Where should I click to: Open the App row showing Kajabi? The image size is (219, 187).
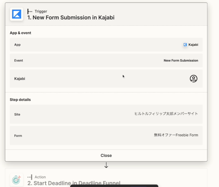(x=106, y=45)
